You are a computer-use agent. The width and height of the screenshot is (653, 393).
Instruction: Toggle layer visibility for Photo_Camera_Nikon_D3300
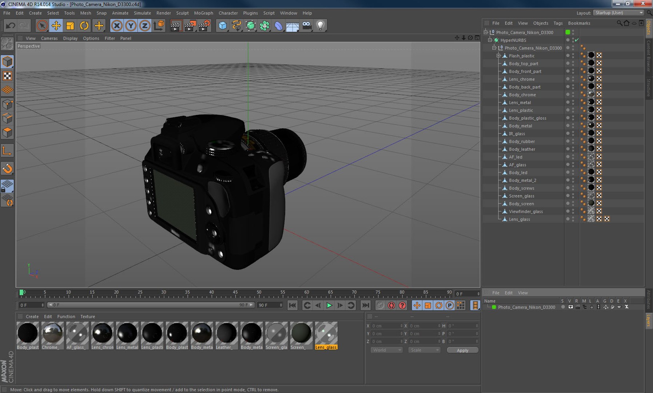(x=570, y=307)
